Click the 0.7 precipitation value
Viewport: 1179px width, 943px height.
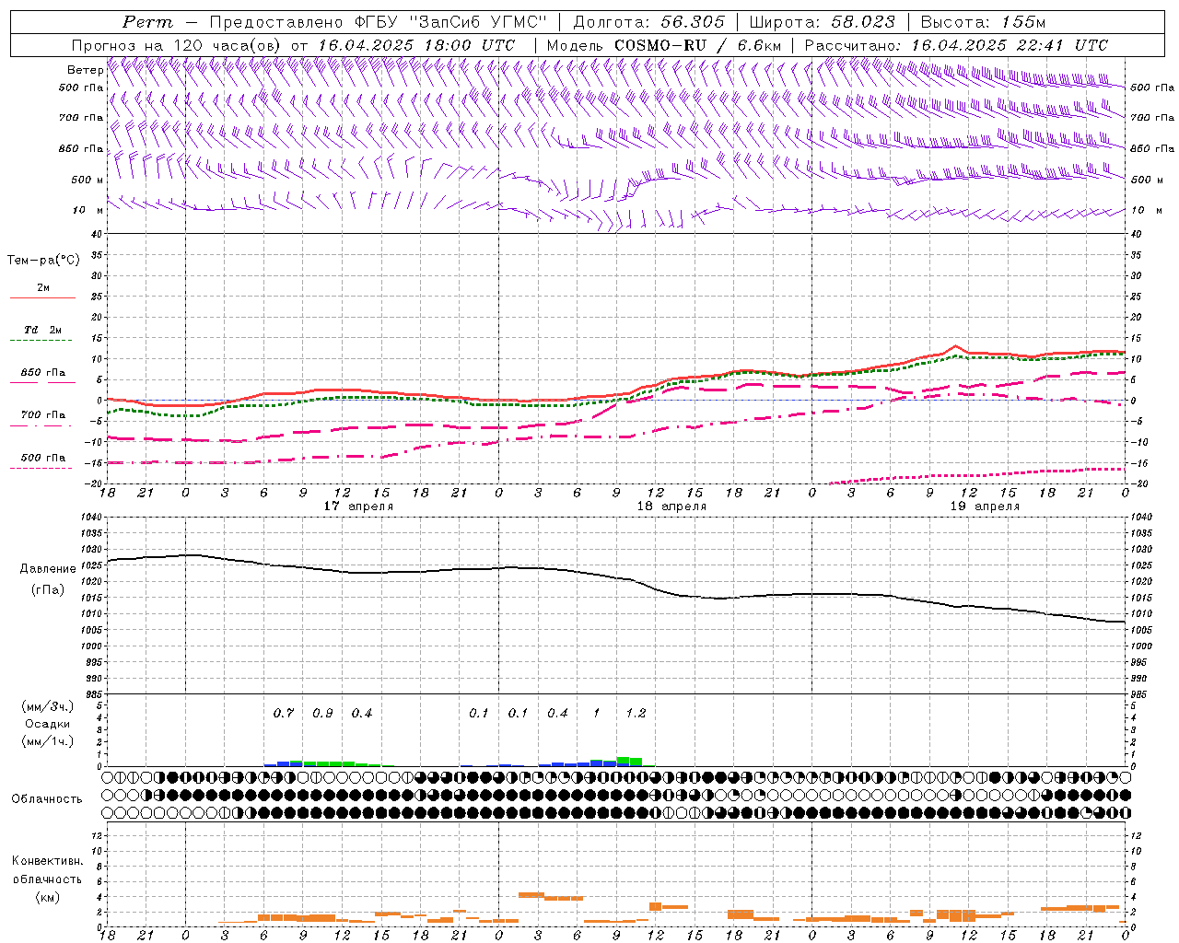coord(284,714)
